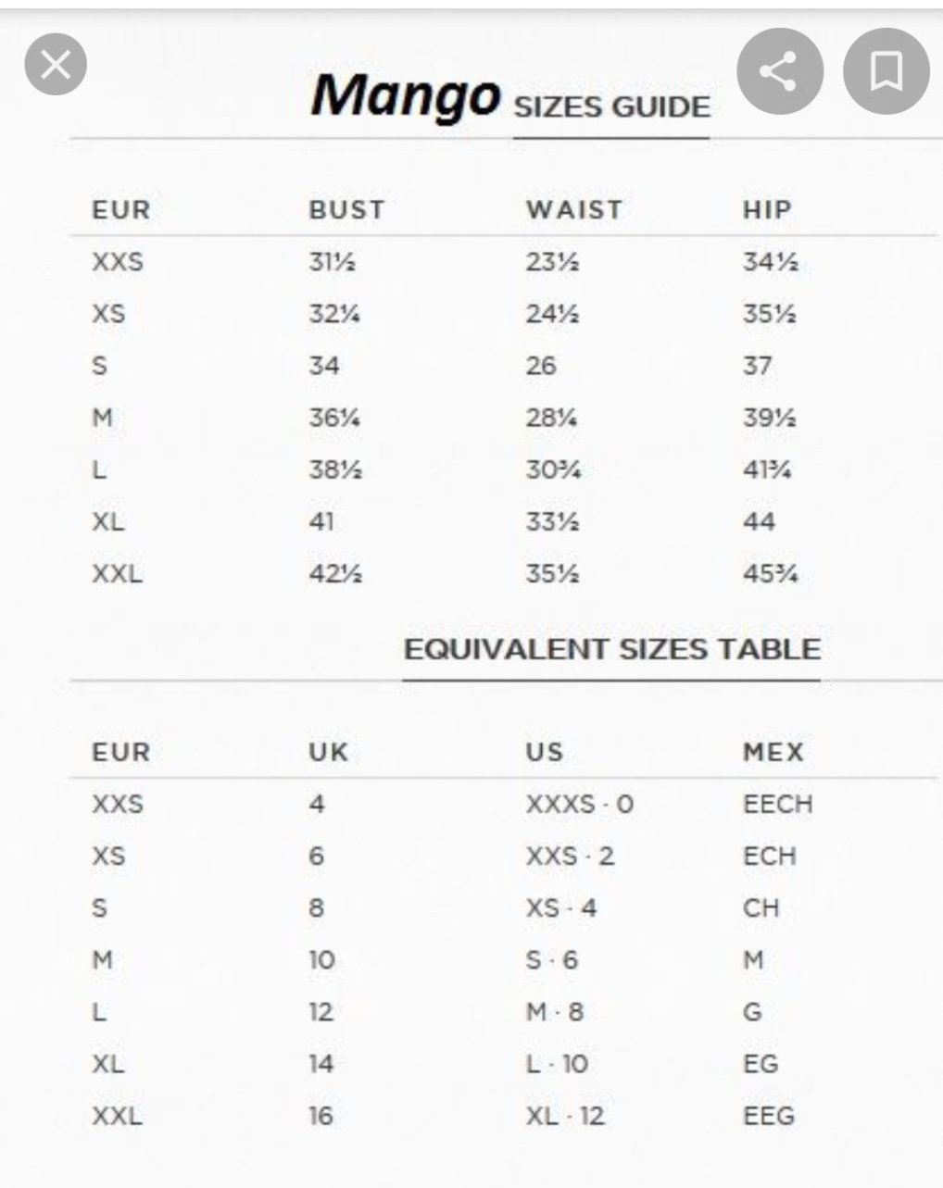Click the UK size 16
This screenshot has height=1188, width=943.
(x=321, y=1116)
